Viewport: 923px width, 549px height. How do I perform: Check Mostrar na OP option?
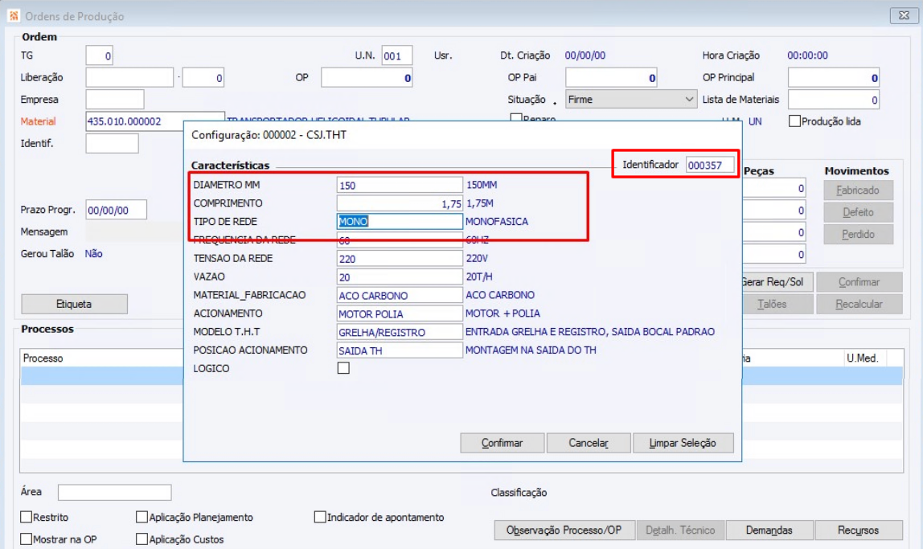click(x=26, y=539)
